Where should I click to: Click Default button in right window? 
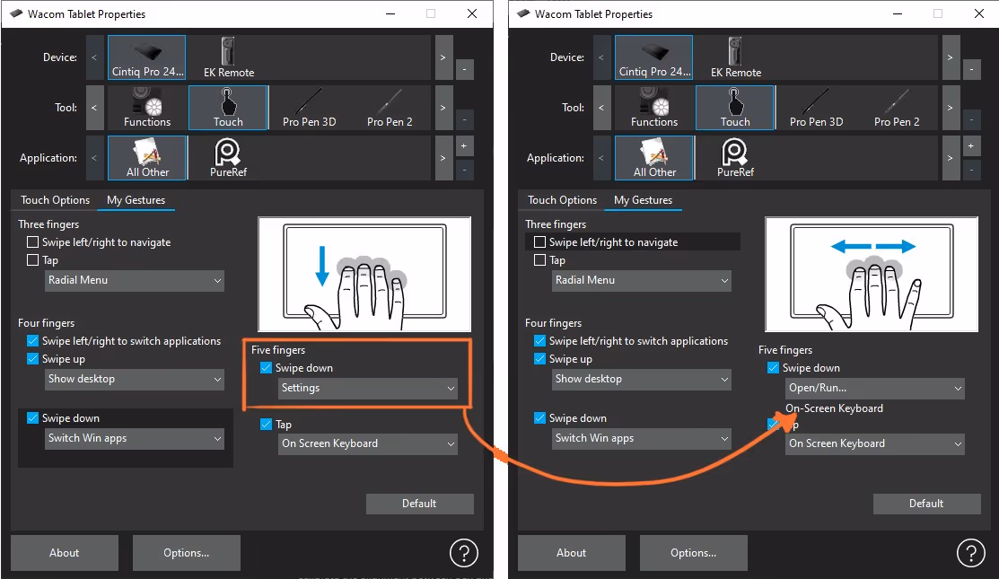pyautogui.click(x=926, y=504)
